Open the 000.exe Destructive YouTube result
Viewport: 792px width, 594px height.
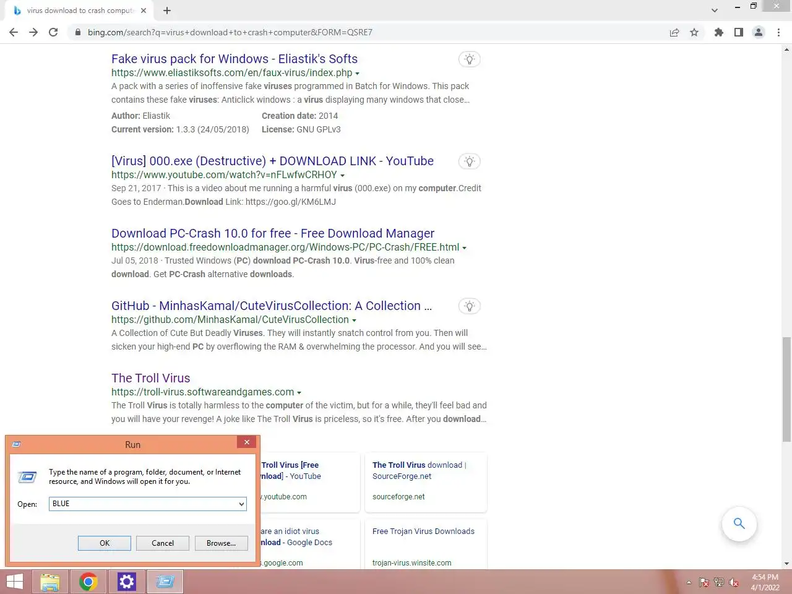coord(272,161)
